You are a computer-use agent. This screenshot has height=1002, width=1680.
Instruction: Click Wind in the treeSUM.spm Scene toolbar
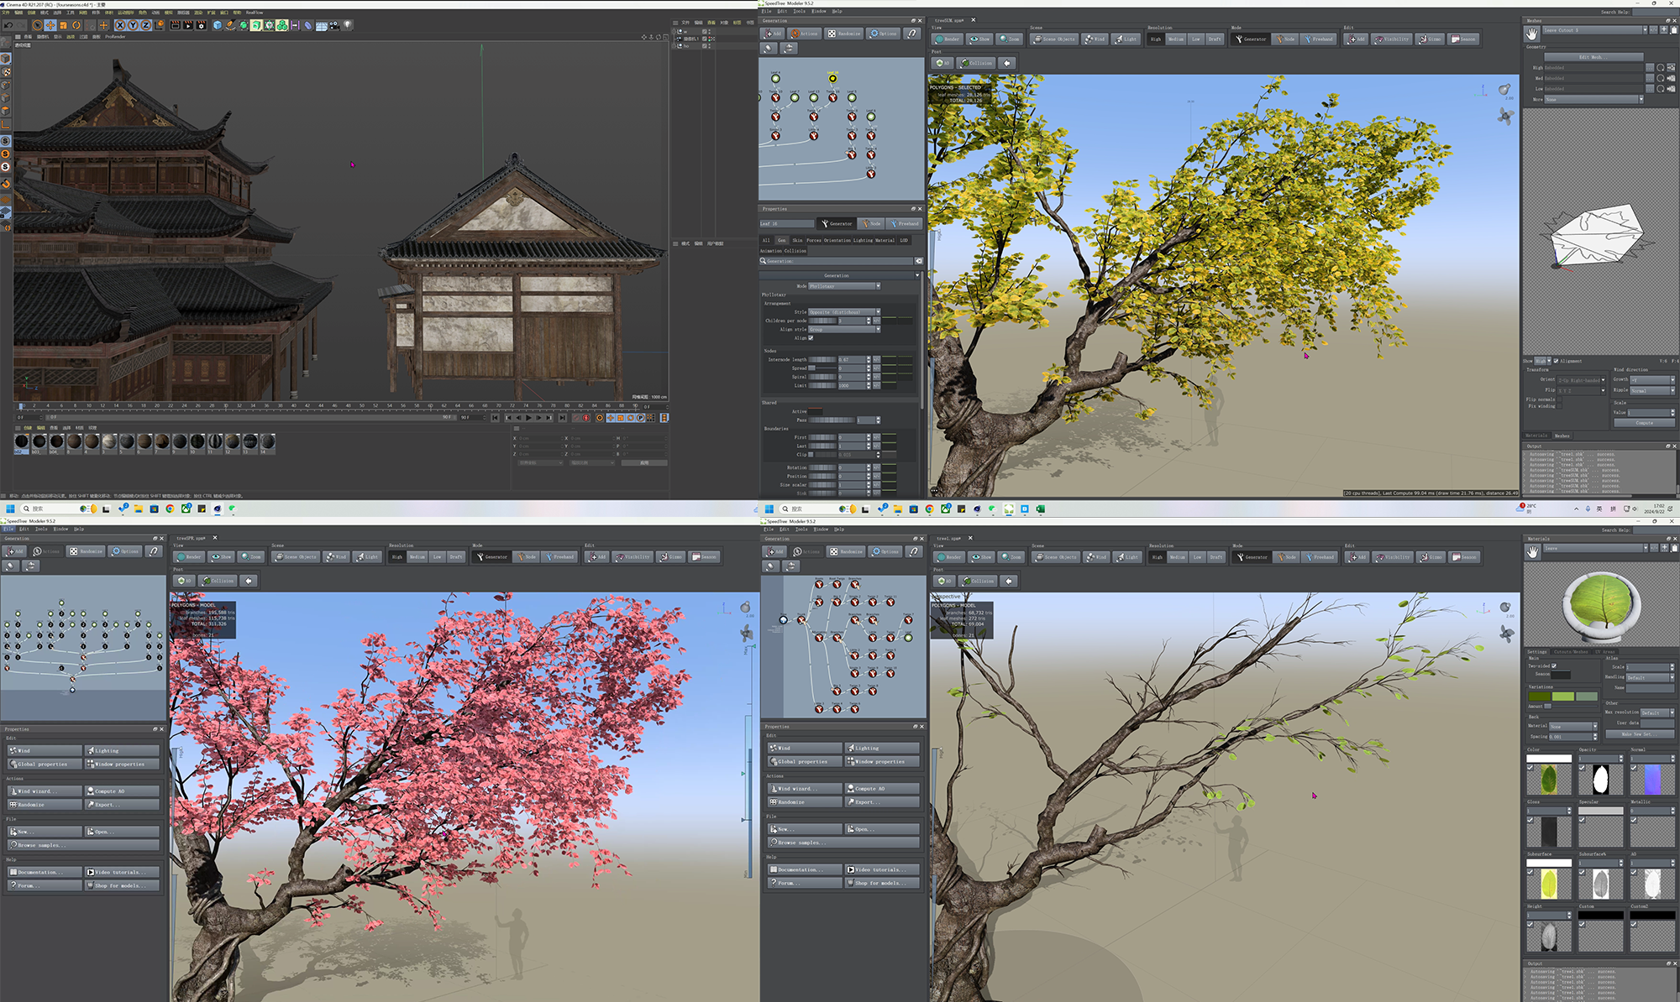(1095, 39)
